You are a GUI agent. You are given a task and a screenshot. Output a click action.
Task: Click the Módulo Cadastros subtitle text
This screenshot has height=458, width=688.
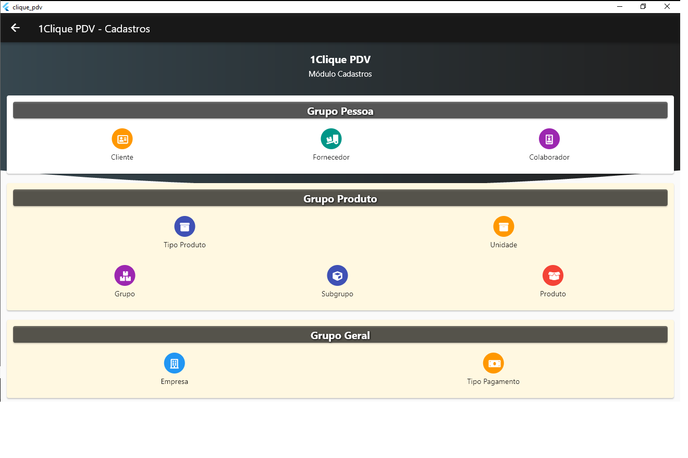(340, 74)
